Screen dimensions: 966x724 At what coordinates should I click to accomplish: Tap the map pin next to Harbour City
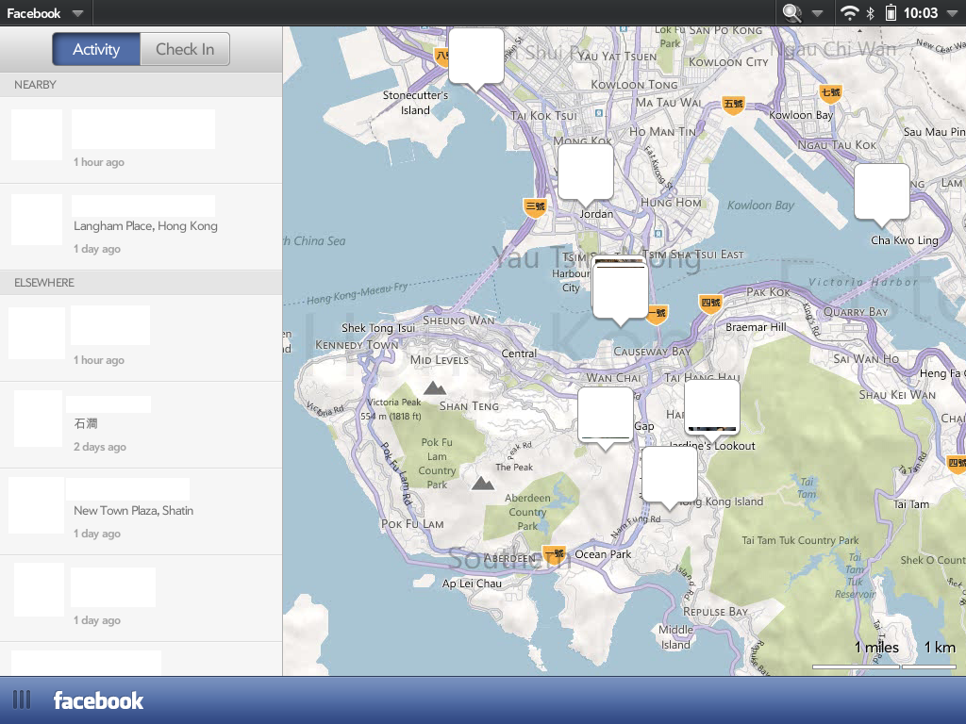[x=621, y=292]
